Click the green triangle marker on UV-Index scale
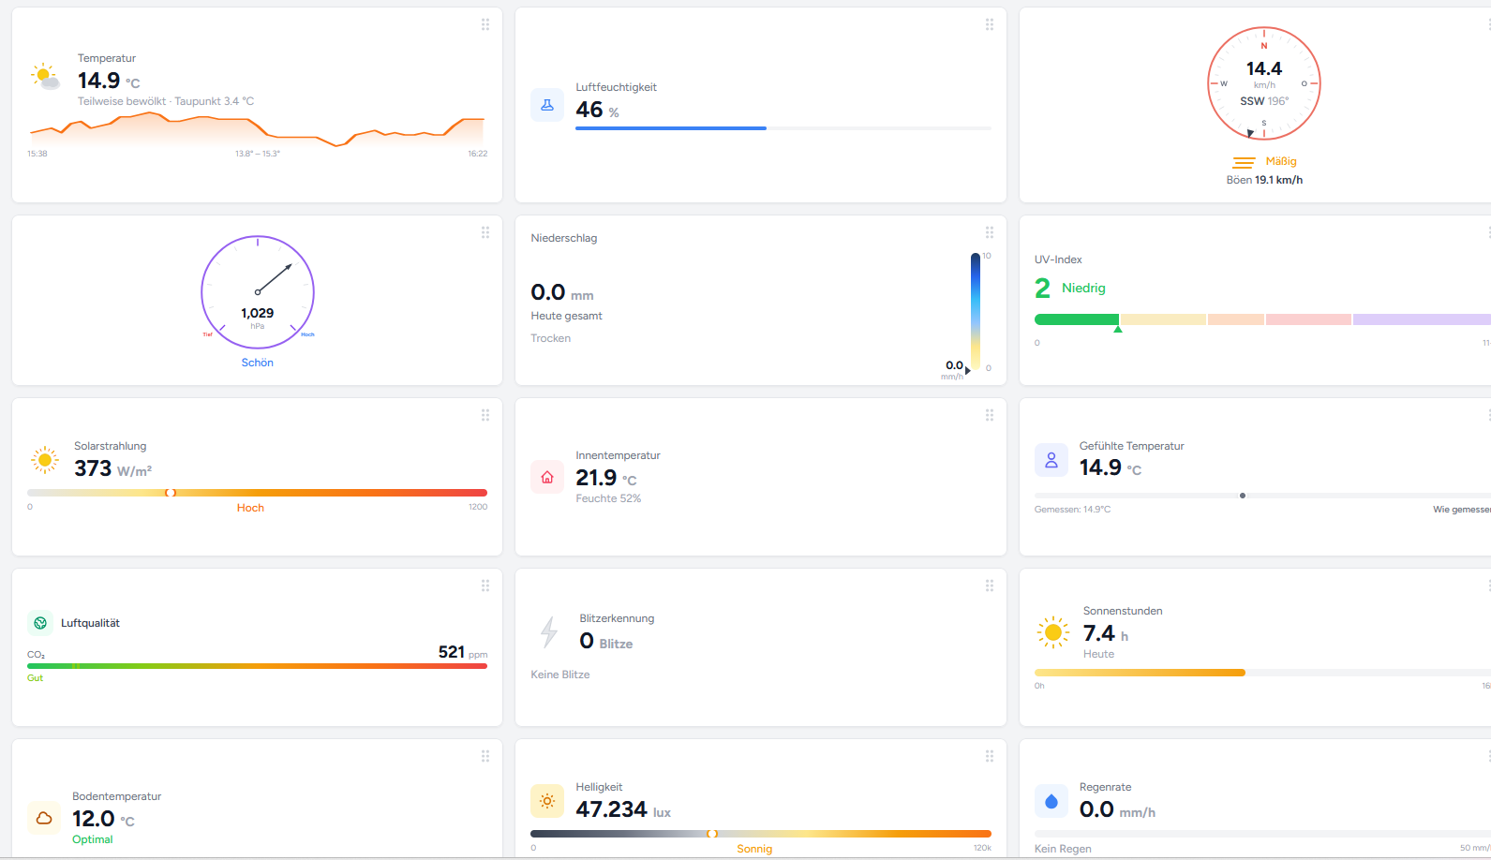Screen dimensions: 1491x860 point(1117,329)
